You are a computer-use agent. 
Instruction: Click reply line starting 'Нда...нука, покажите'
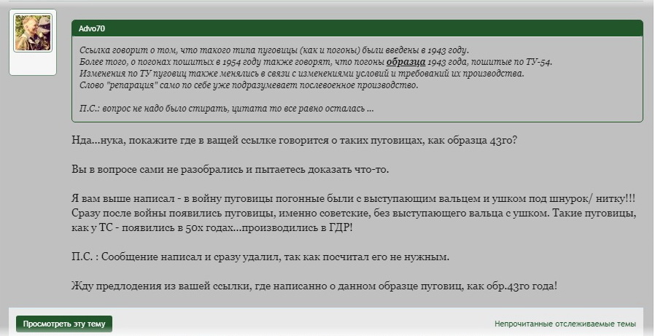pyautogui.click(x=295, y=140)
